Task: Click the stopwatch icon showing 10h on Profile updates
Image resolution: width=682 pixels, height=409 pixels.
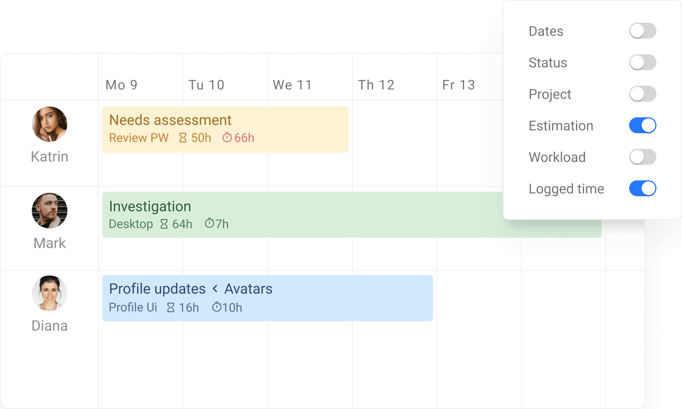Action: click(x=217, y=308)
